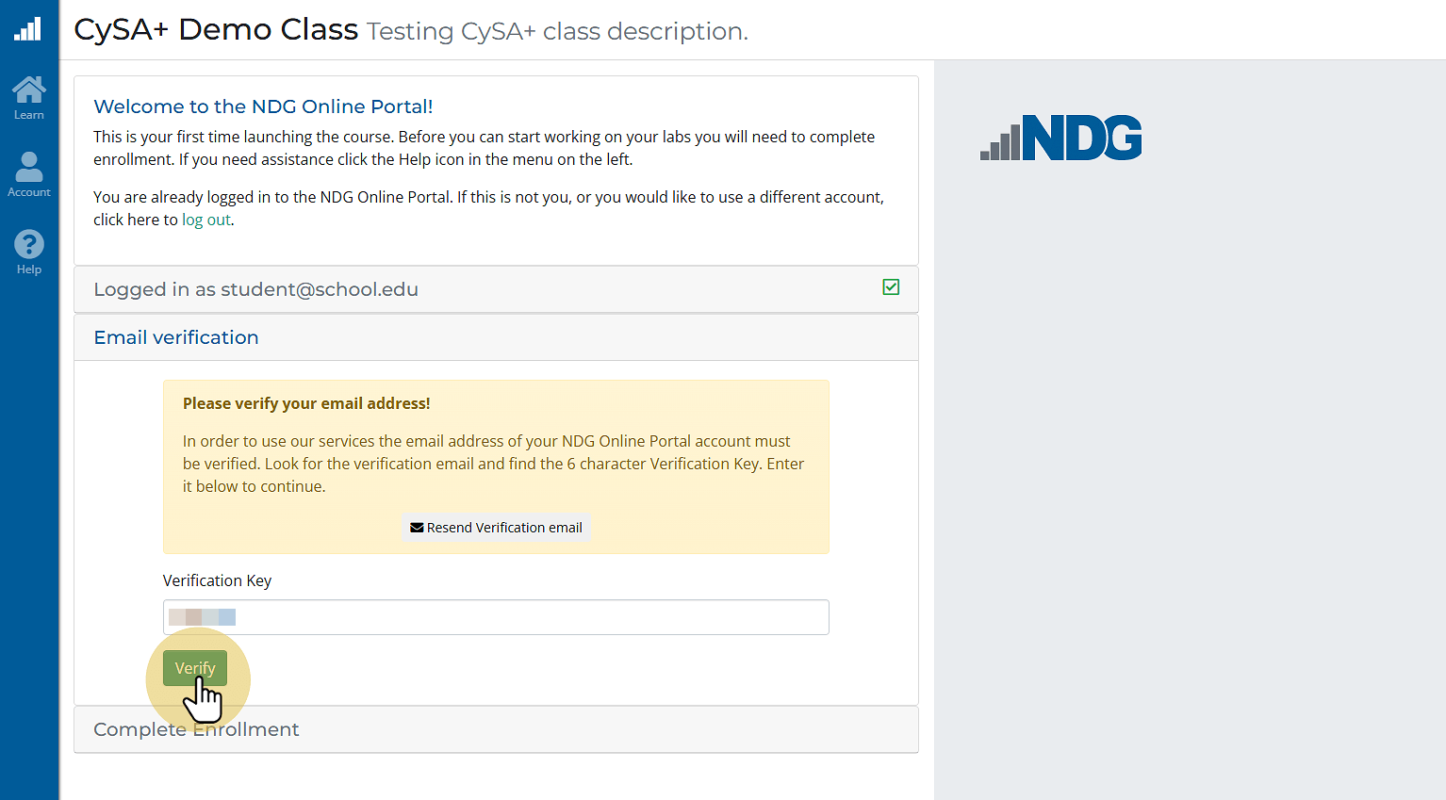Screen dimensions: 1446x800
Task: Click the CySA+ Demo Class title
Action: point(216,29)
